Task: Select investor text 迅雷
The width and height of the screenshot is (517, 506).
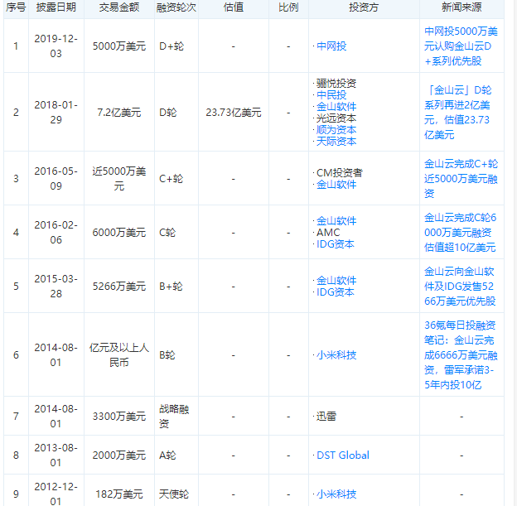Action: [326, 417]
